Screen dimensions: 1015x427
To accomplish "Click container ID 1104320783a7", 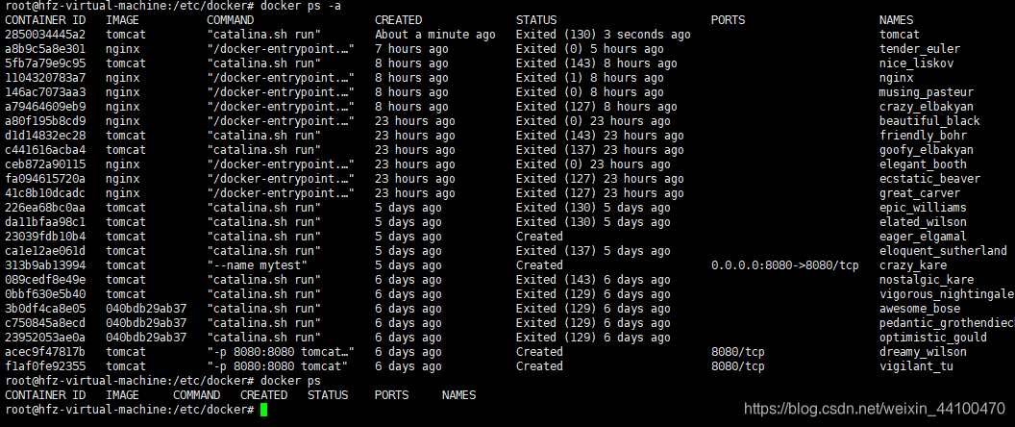I will click(x=45, y=78).
